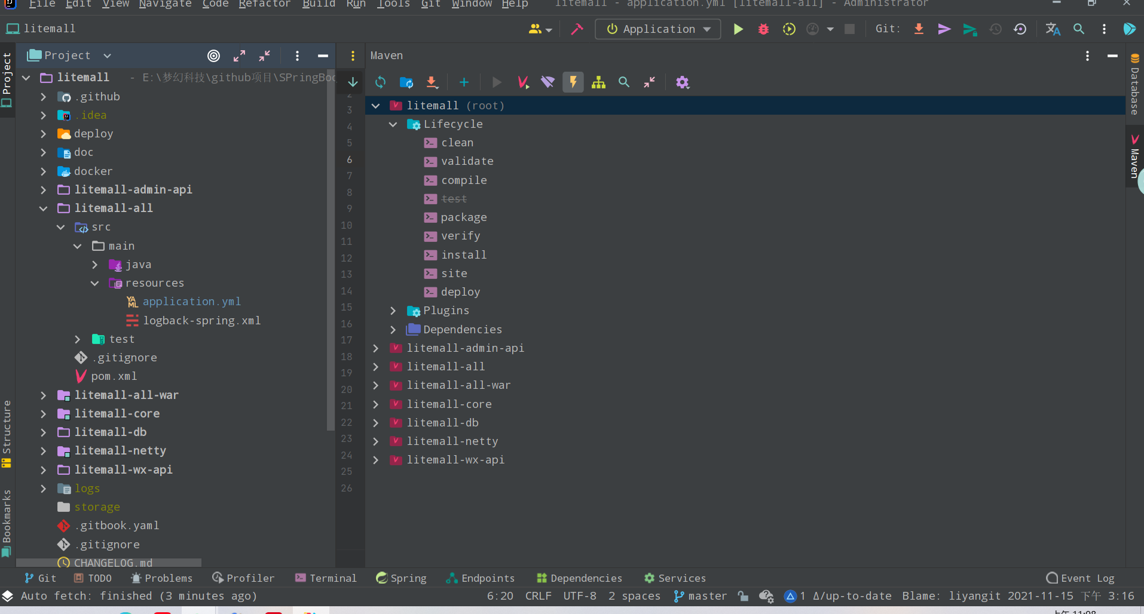This screenshot has width=1144, height=614.
Task: Expand litemall-core in Maven tree
Action: click(x=376, y=404)
